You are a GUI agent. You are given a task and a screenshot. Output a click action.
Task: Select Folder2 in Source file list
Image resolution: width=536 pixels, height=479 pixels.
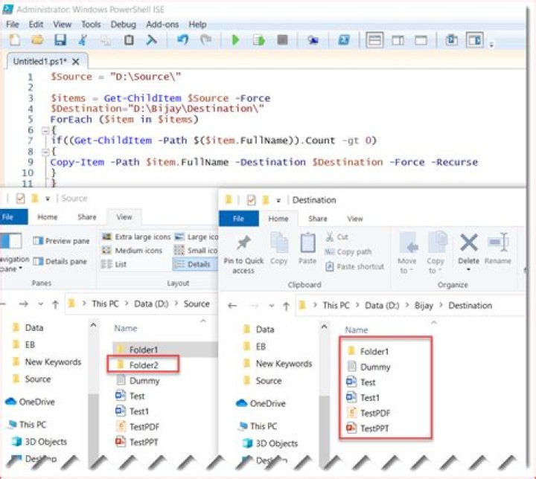143,365
